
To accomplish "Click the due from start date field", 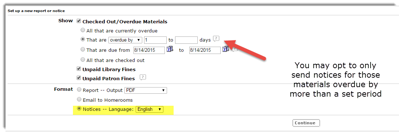I will (x=149, y=50).
